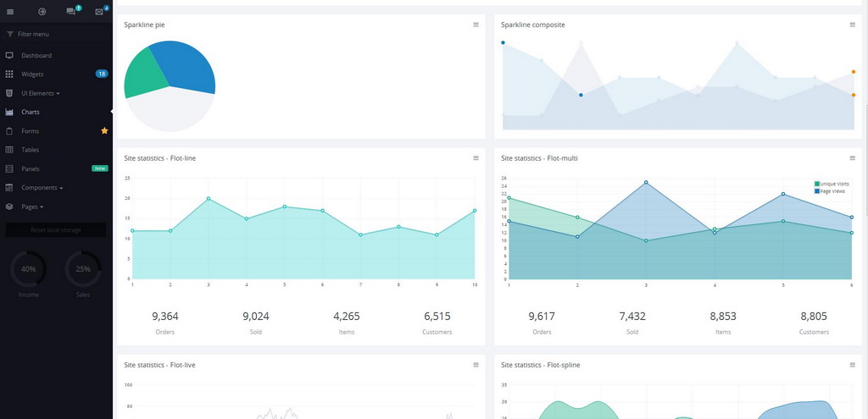The width and height of the screenshot is (868, 419).
Task: Click the Widgets grid icon
Action: pyautogui.click(x=9, y=74)
